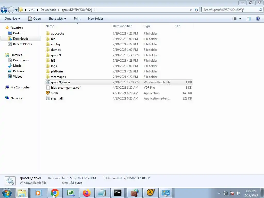Open the Organize menu

[12, 19]
